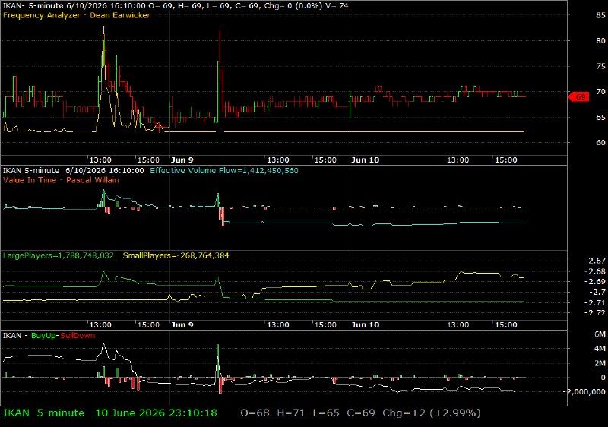Click IKAN 5-minute in the bottom status bar
Screen dimensions: 608x427
coord(43,413)
